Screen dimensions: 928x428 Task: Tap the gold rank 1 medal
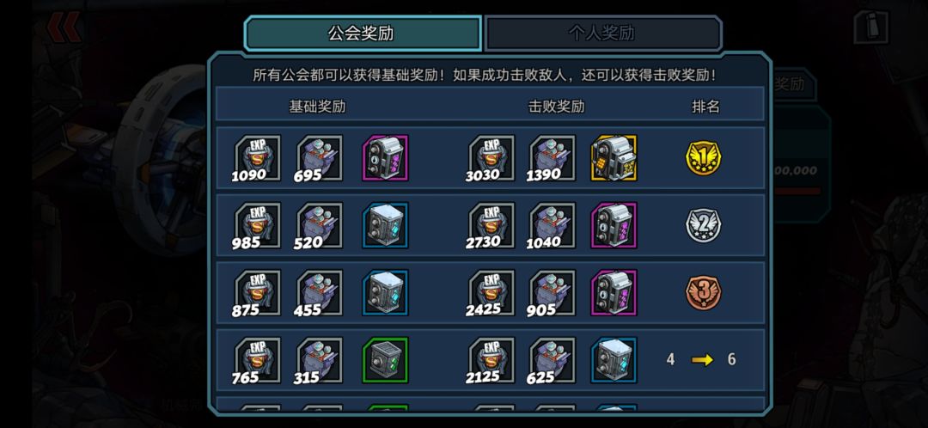(703, 158)
